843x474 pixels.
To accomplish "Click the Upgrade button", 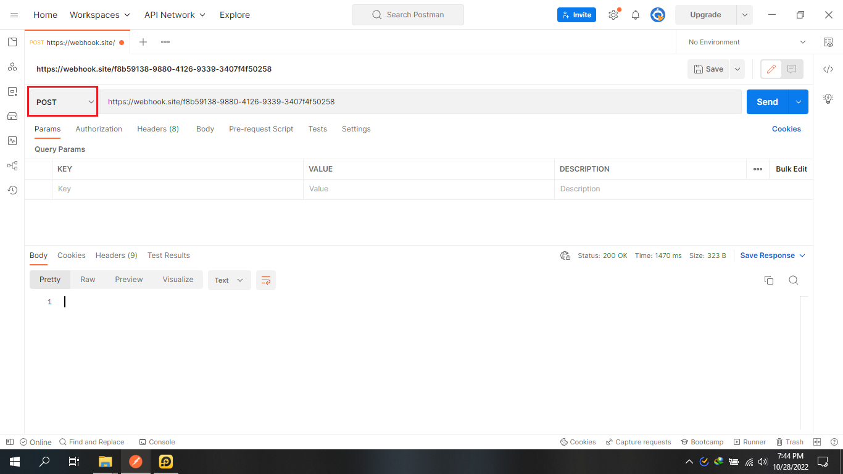I will (705, 15).
